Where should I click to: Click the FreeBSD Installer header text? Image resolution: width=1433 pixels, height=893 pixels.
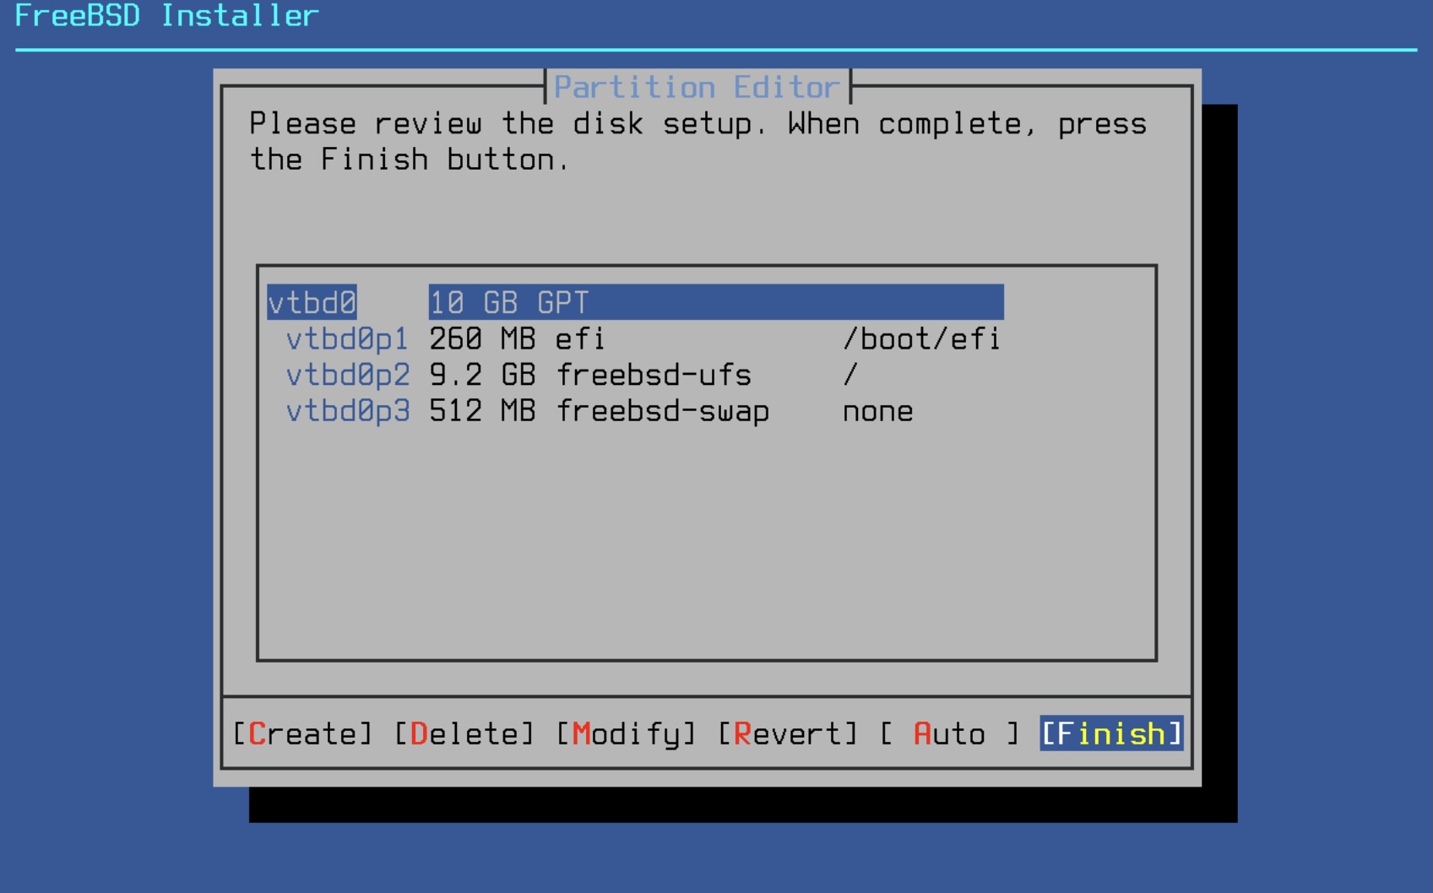coord(166,16)
